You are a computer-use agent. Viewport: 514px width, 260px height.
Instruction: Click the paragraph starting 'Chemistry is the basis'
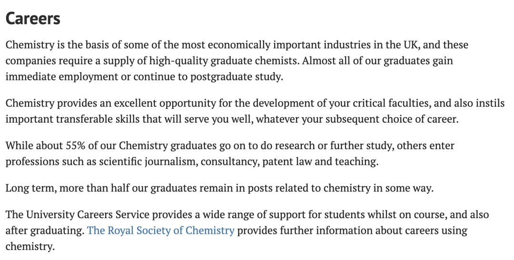[237, 60]
